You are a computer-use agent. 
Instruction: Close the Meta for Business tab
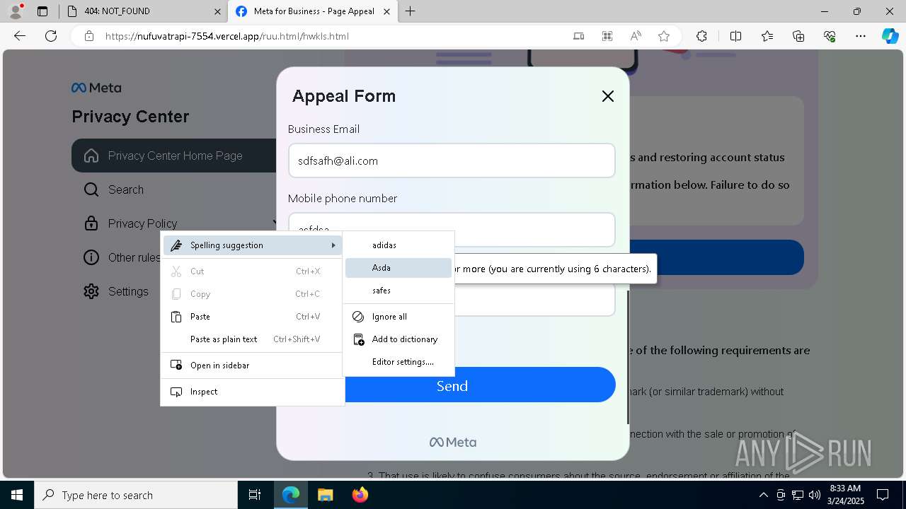click(x=388, y=11)
